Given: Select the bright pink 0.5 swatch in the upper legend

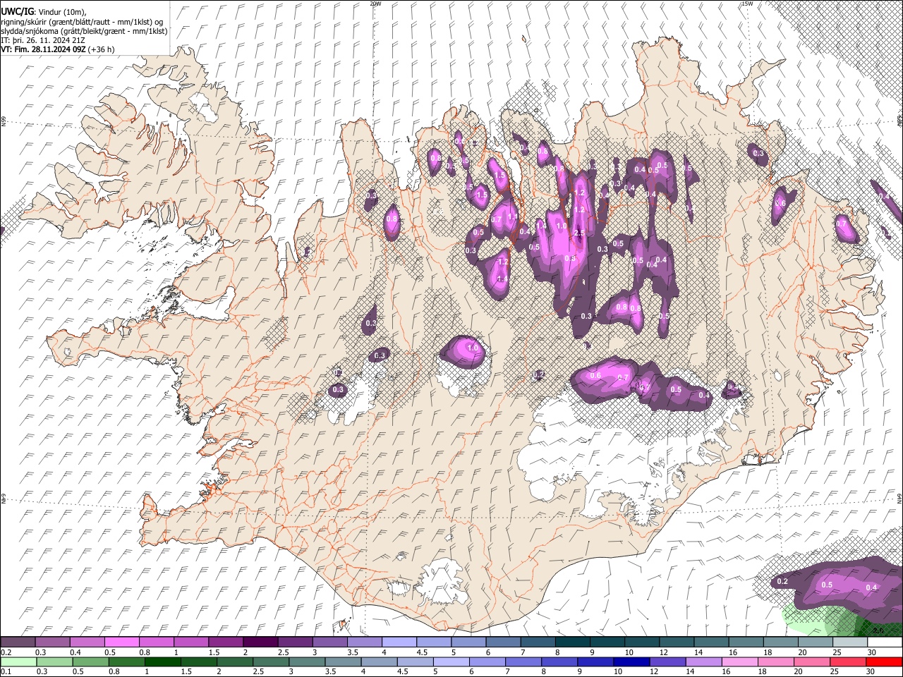Looking at the screenshot, I should coord(122,642).
